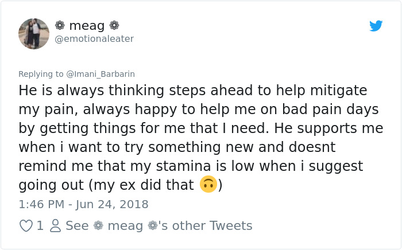The image size is (402, 250).
Task: Click the flower emoji before the name meag
Action: pos(60,25)
